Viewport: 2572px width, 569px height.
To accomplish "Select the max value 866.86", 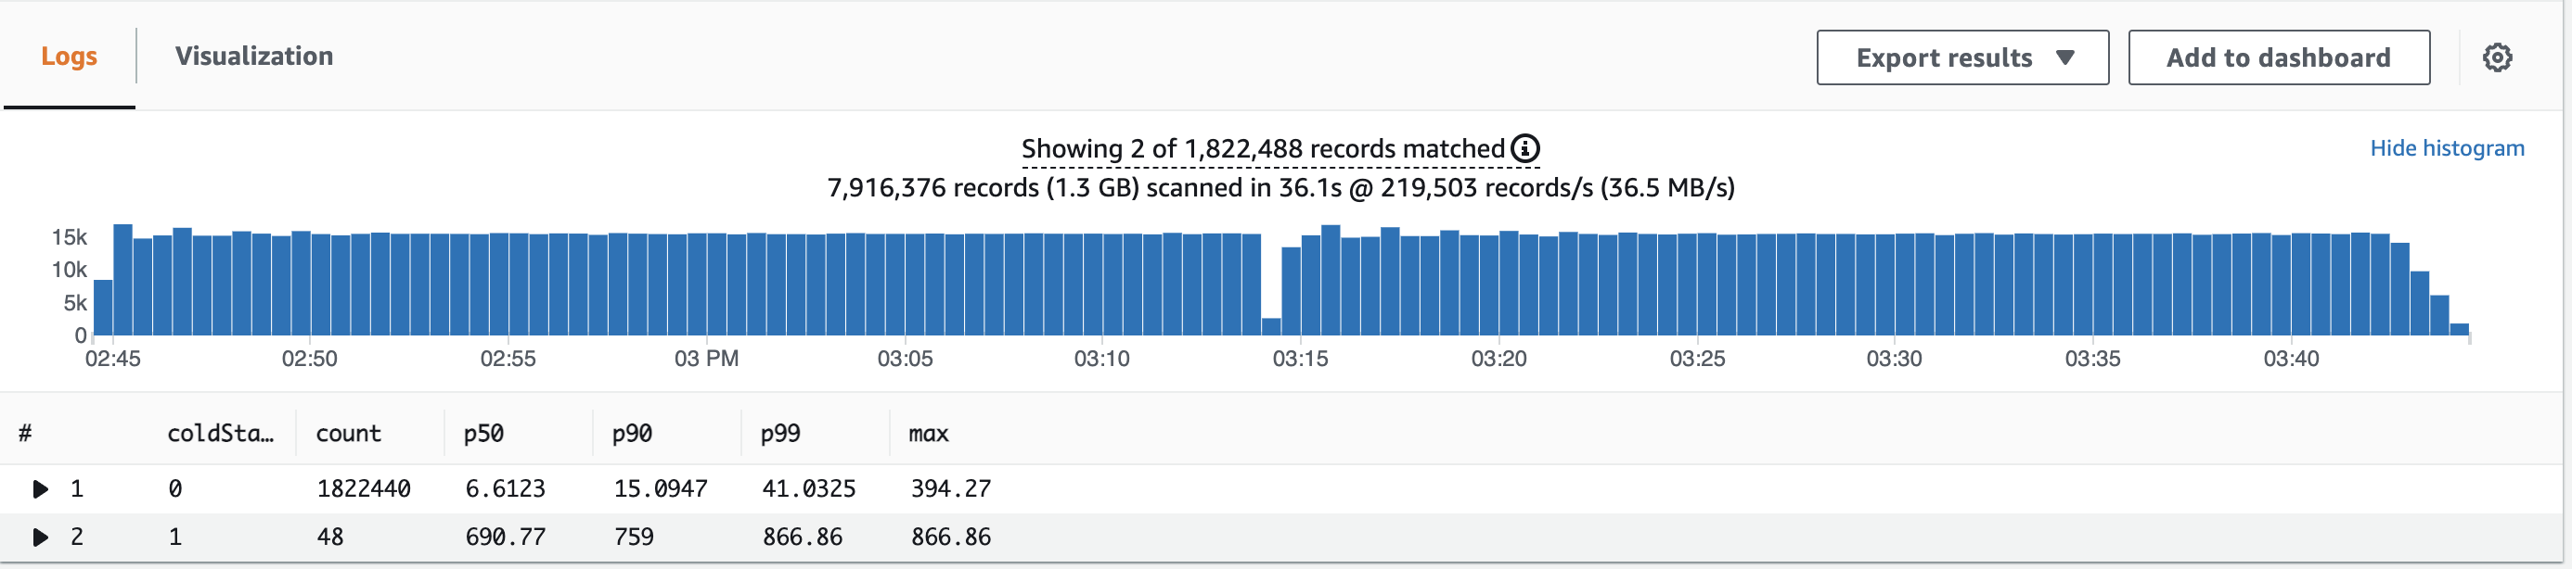I will click(x=950, y=537).
